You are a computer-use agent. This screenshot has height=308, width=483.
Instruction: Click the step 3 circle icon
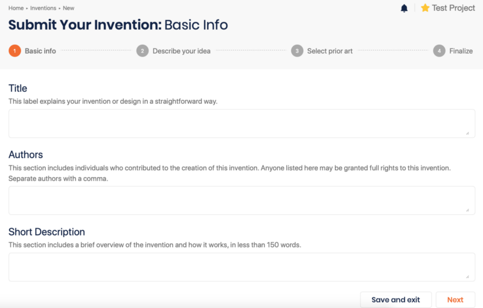pyautogui.click(x=297, y=51)
